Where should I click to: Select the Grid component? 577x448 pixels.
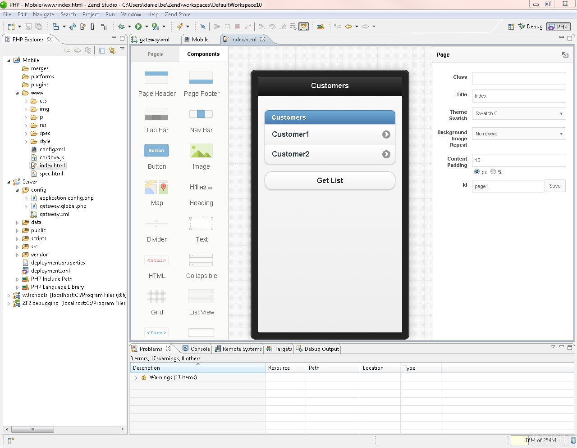(156, 303)
